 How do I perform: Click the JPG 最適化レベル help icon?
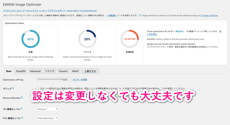coord(21,109)
